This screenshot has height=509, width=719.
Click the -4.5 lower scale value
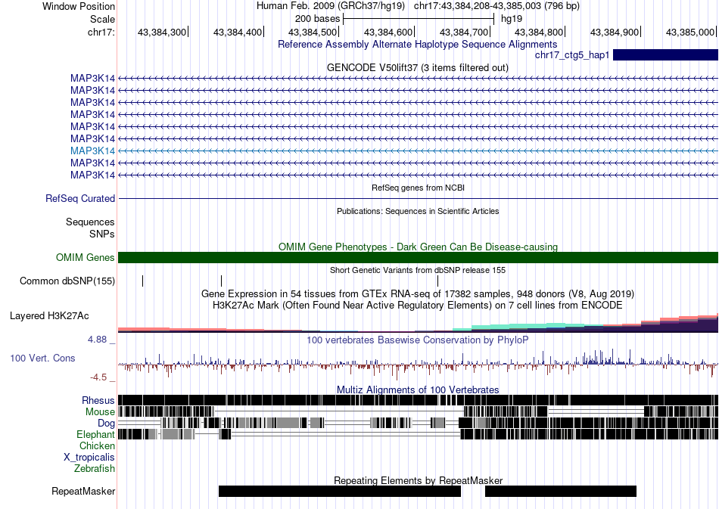[x=98, y=377]
